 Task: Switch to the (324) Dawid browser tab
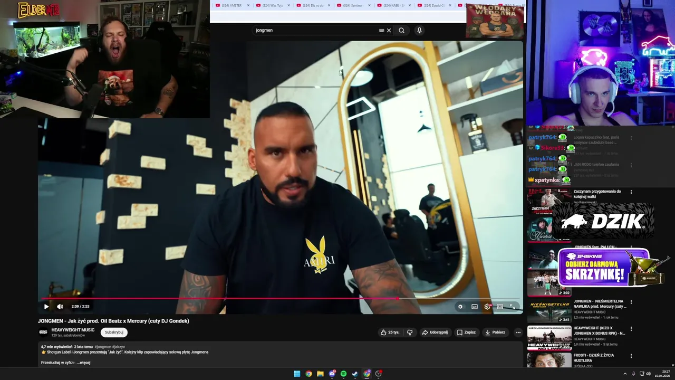point(435,5)
